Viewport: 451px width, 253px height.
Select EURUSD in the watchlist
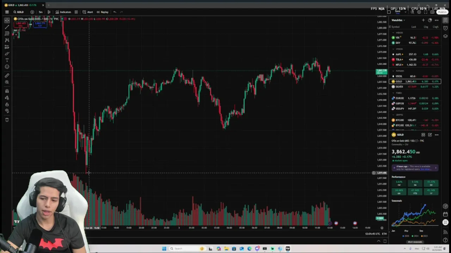415,98
